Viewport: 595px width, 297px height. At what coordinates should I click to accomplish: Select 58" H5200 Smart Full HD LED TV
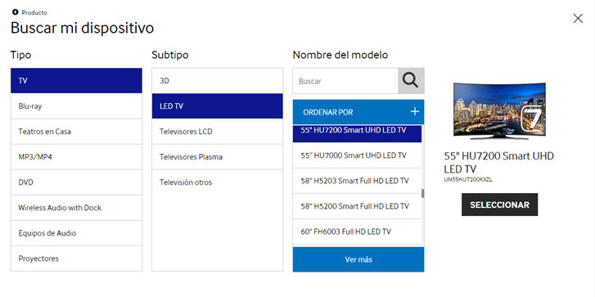tap(357, 206)
